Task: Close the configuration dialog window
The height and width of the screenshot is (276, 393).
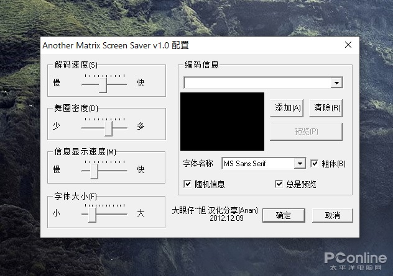Action: (348, 45)
